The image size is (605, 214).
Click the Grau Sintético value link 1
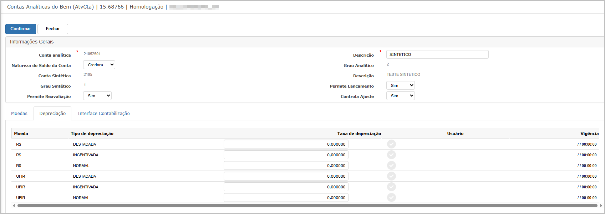click(85, 85)
